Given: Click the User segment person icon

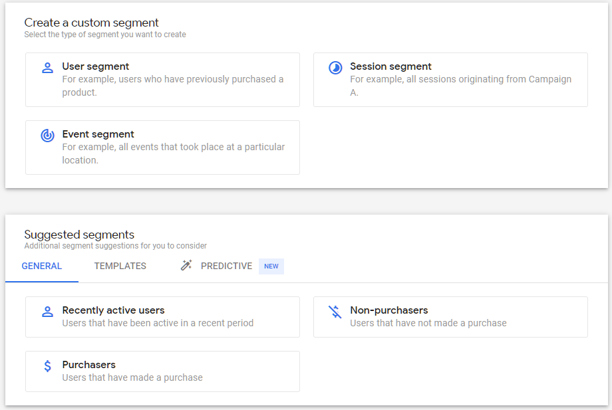Looking at the screenshot, I should (48, 68).
